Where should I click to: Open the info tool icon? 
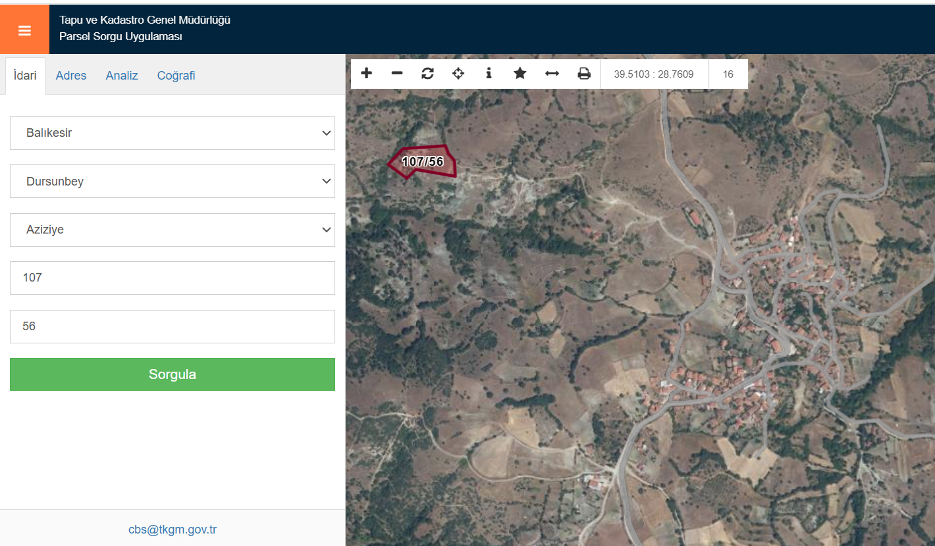489,74
